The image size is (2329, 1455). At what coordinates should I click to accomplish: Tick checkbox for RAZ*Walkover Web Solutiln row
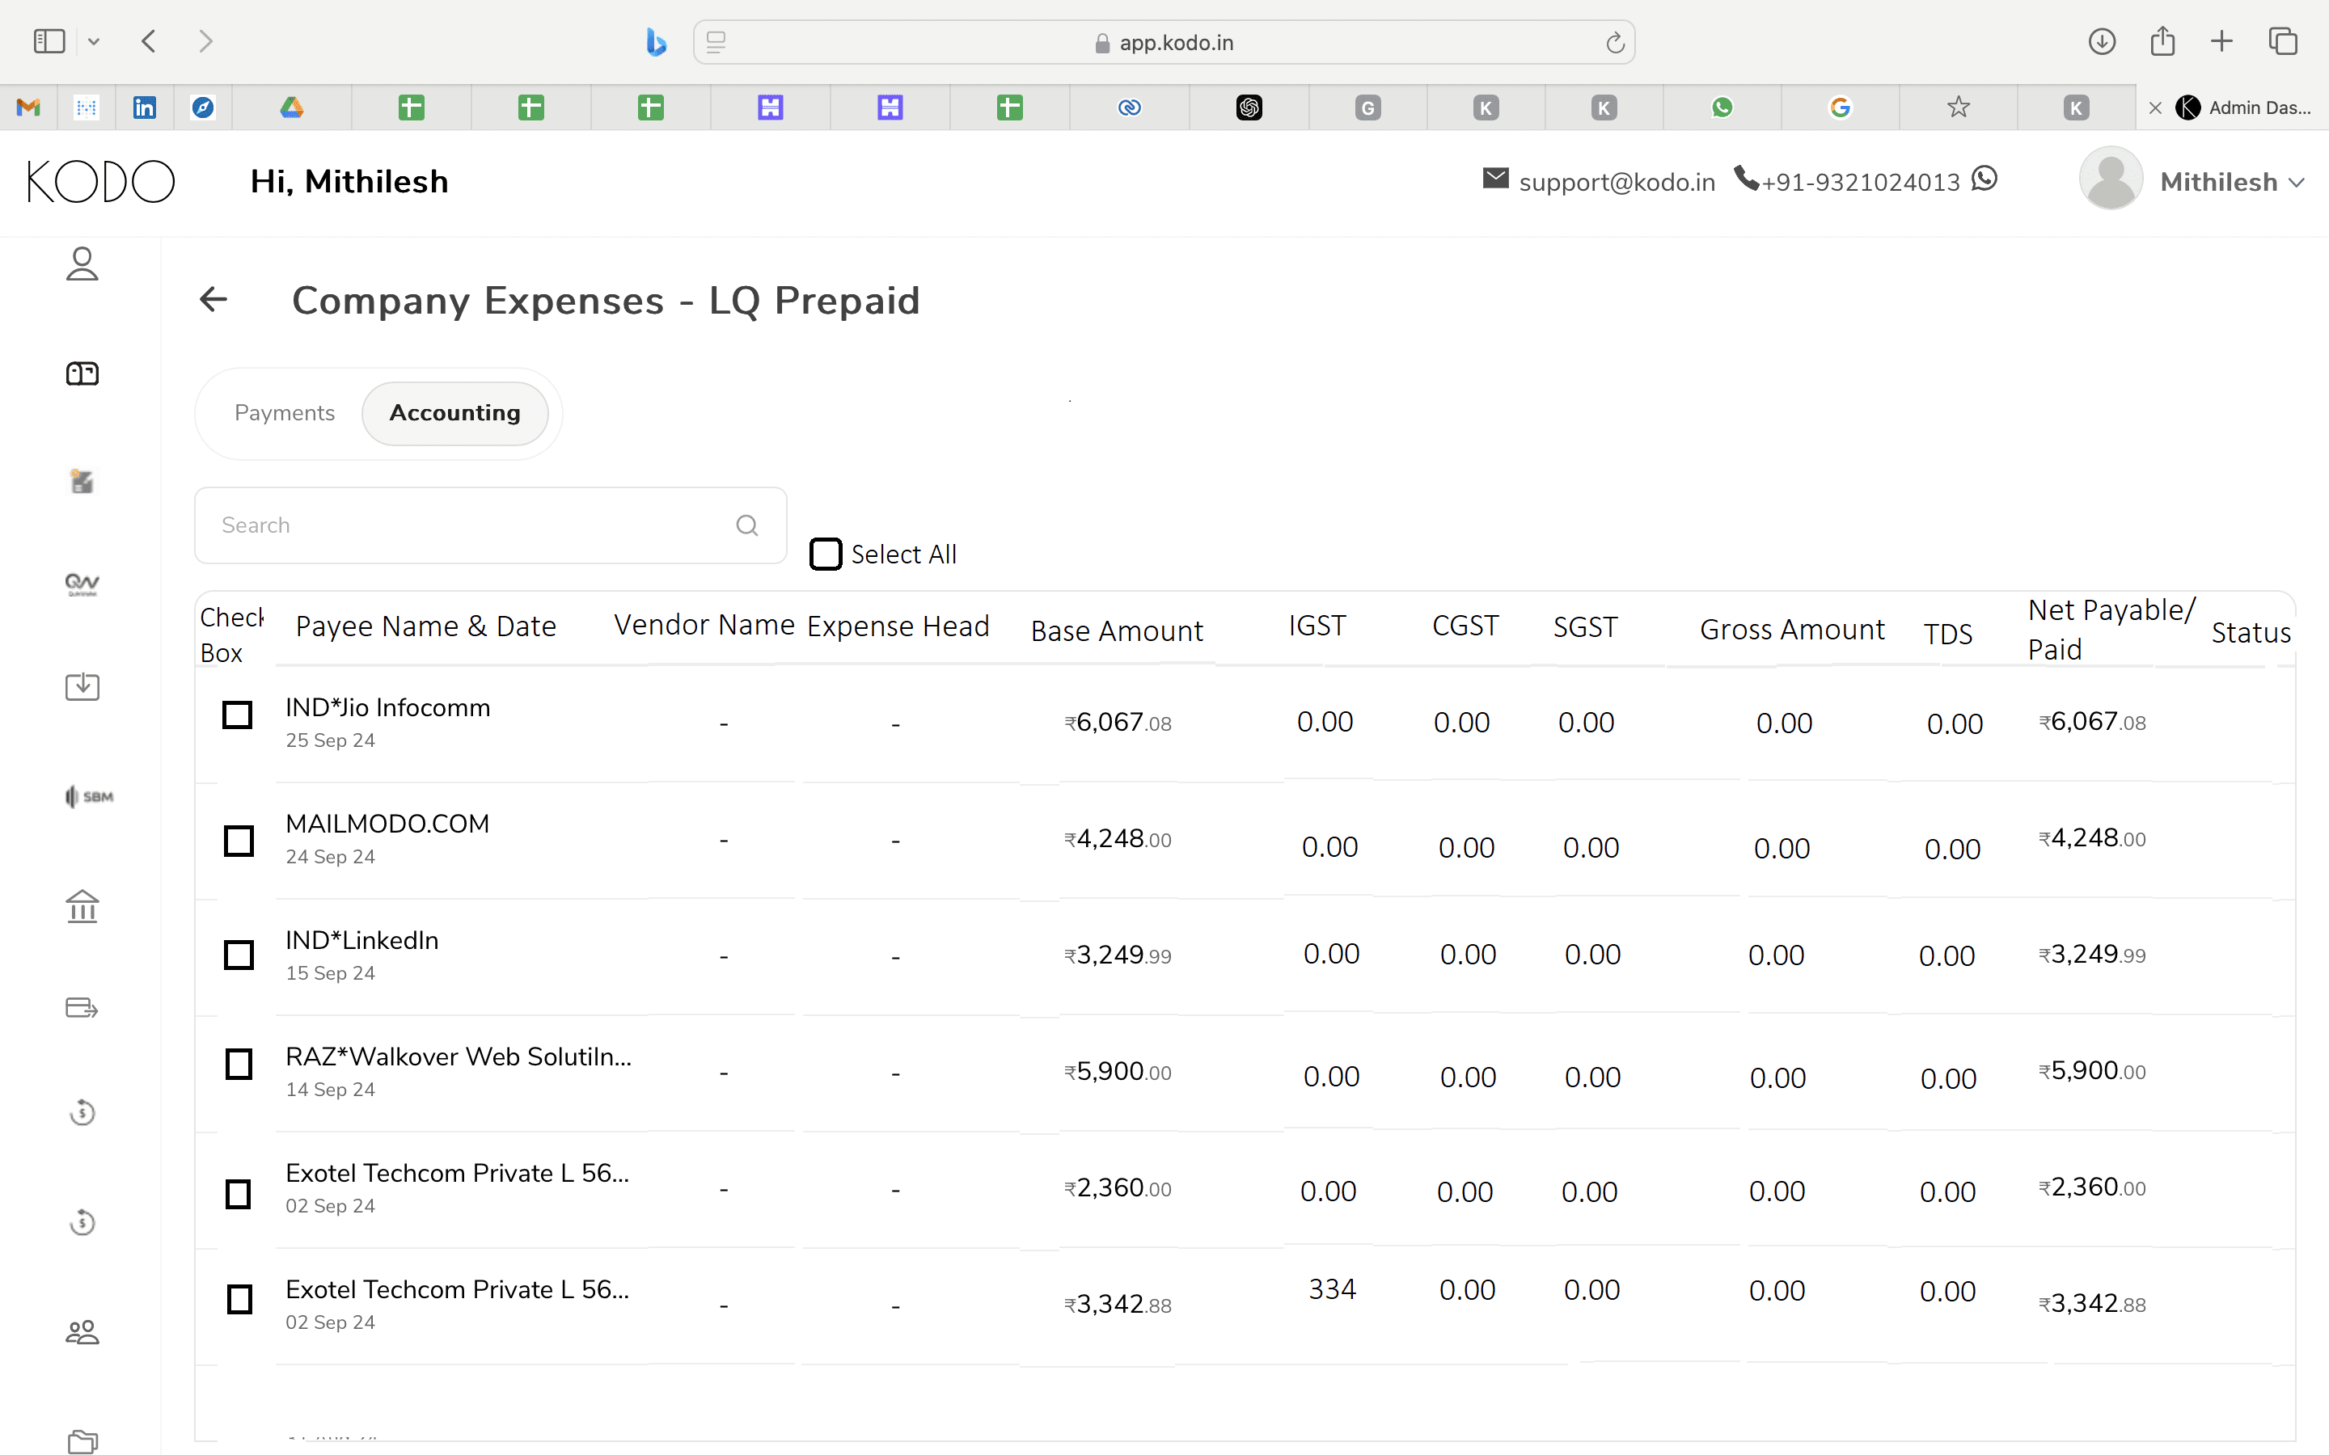click(x=239, y=1065)
